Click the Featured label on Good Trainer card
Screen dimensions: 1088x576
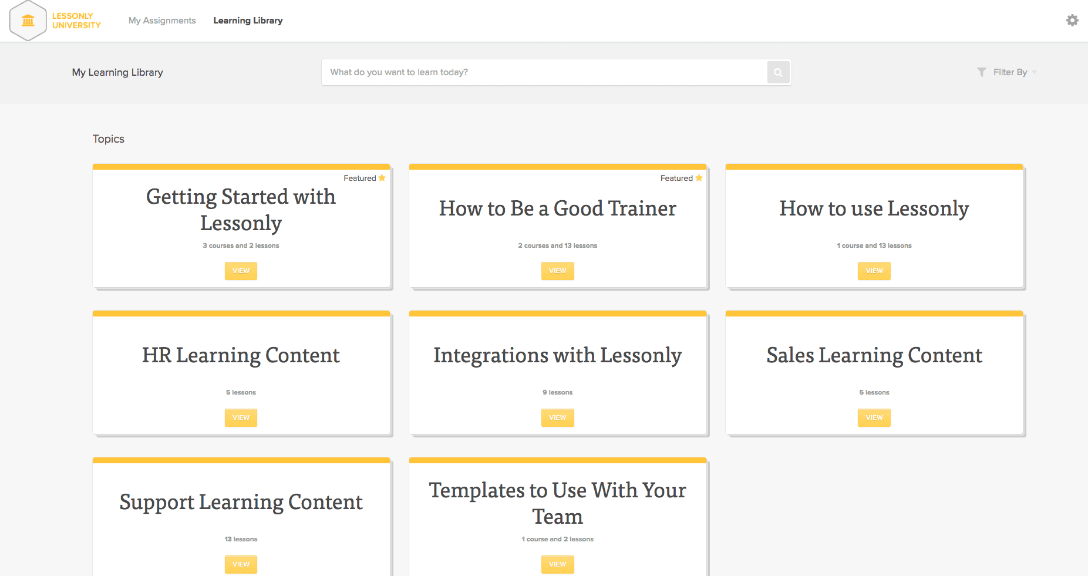(x=676, y=178)
